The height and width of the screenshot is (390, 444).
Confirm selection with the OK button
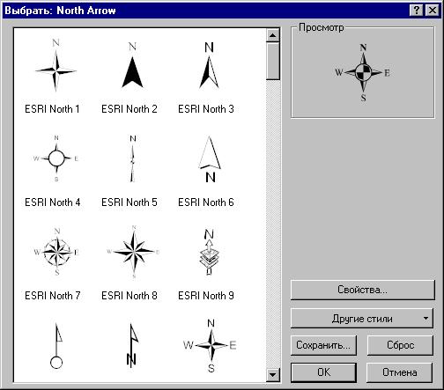click(323, 372)
